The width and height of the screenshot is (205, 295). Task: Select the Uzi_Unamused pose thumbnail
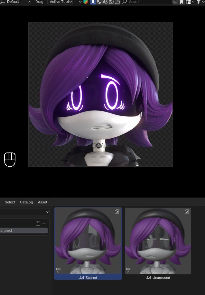coord(158,241)
